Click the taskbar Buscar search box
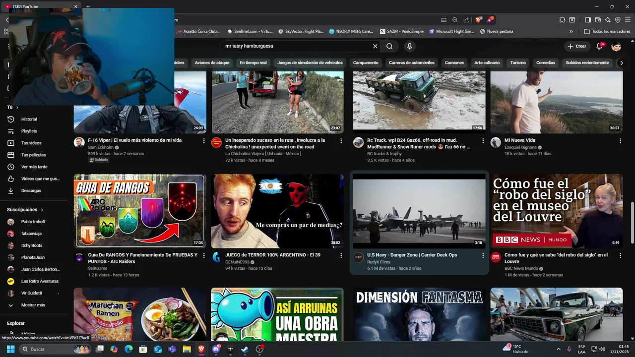This screenshot has height=357, width=635. (56, 349)
